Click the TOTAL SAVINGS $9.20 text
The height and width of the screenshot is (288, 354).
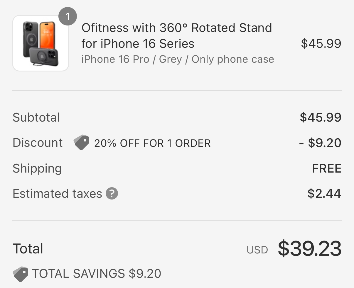[x=97, y=274]
